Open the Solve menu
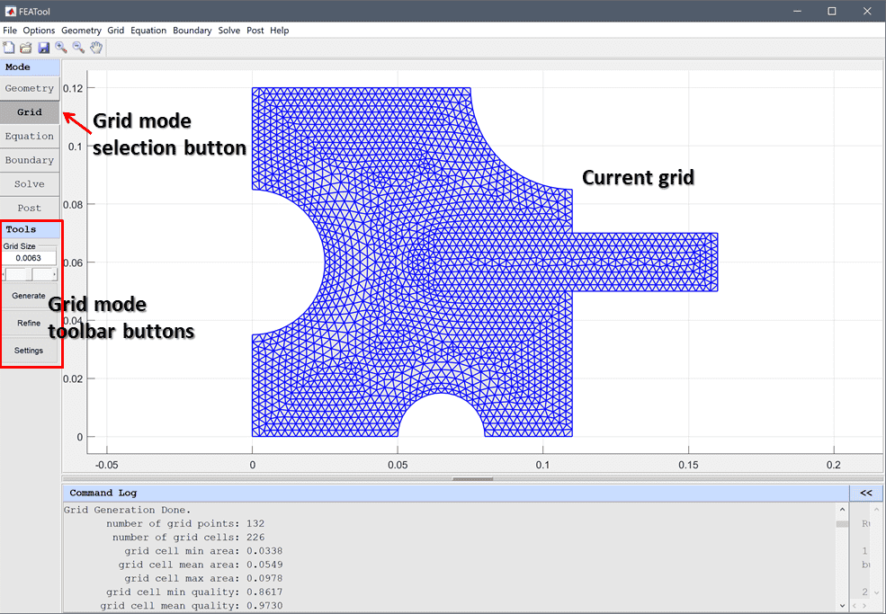Screen dimensions: 886x614 pyautogui.click(x=228, y=31)
